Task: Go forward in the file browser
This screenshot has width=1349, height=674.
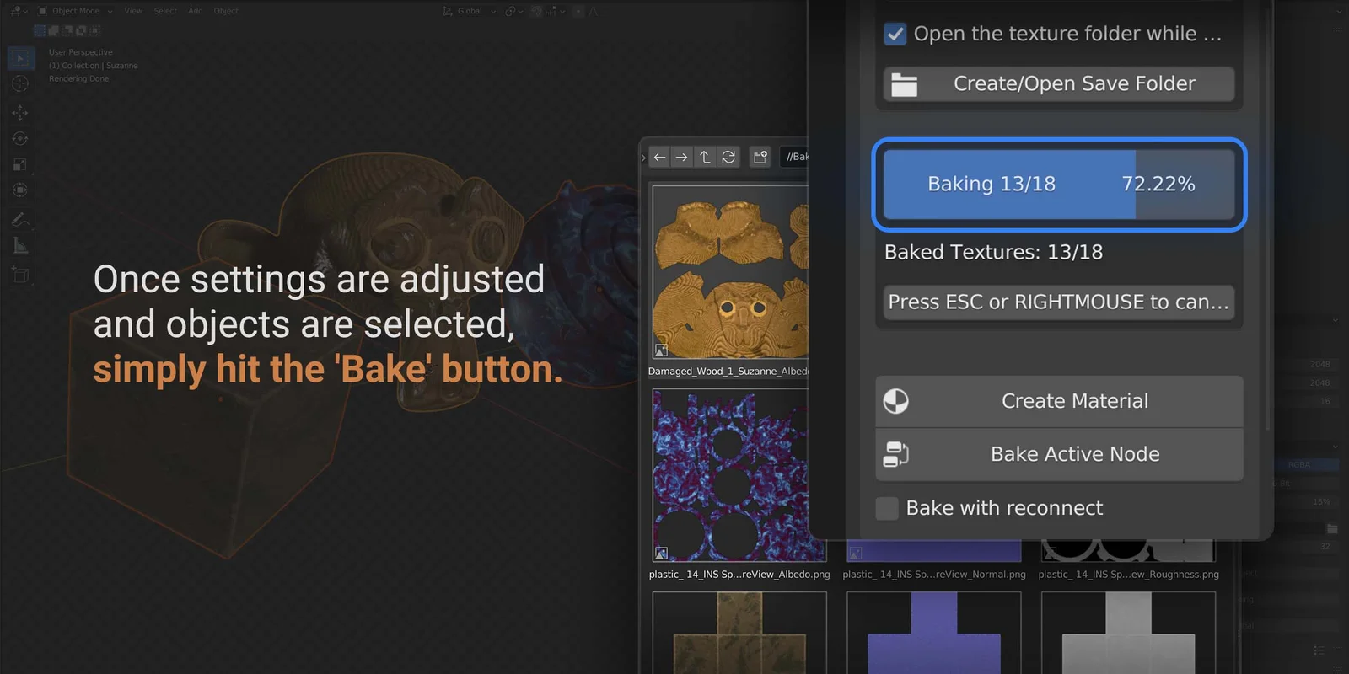Action: pyautogui.click(x=682, y=157)
